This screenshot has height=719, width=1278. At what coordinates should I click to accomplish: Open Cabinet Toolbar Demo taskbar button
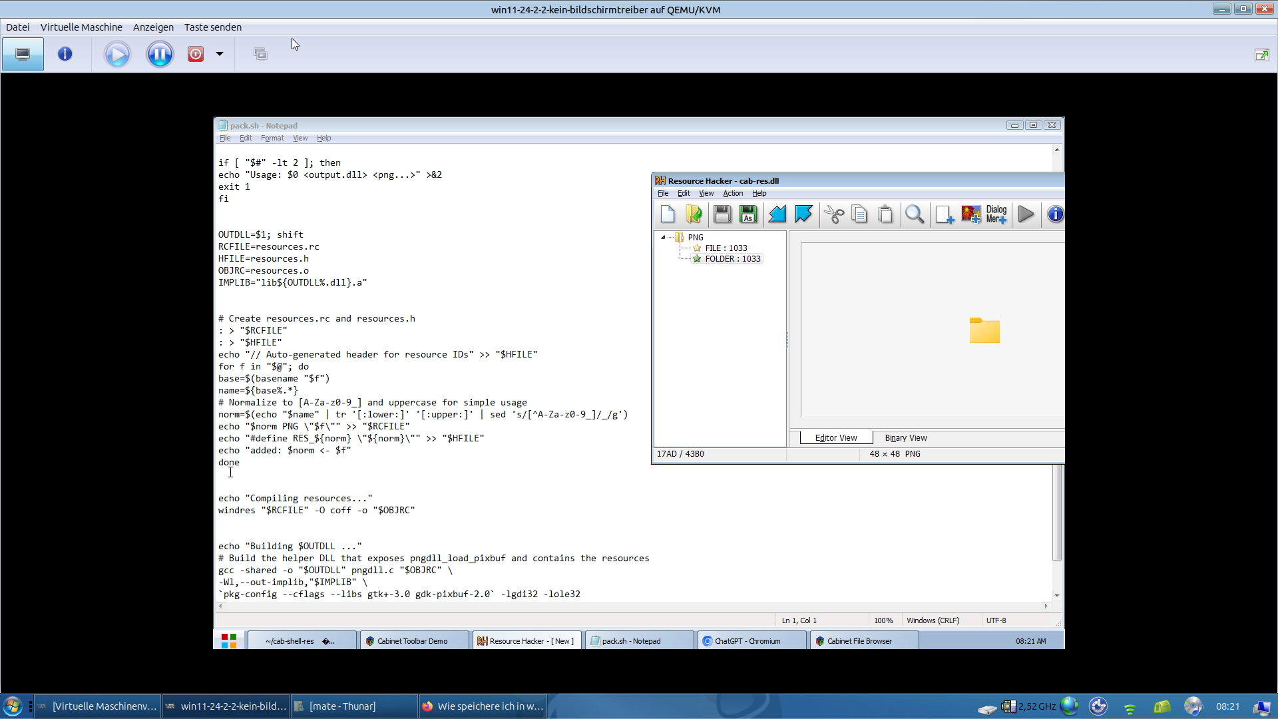click(x=412, y=641)
